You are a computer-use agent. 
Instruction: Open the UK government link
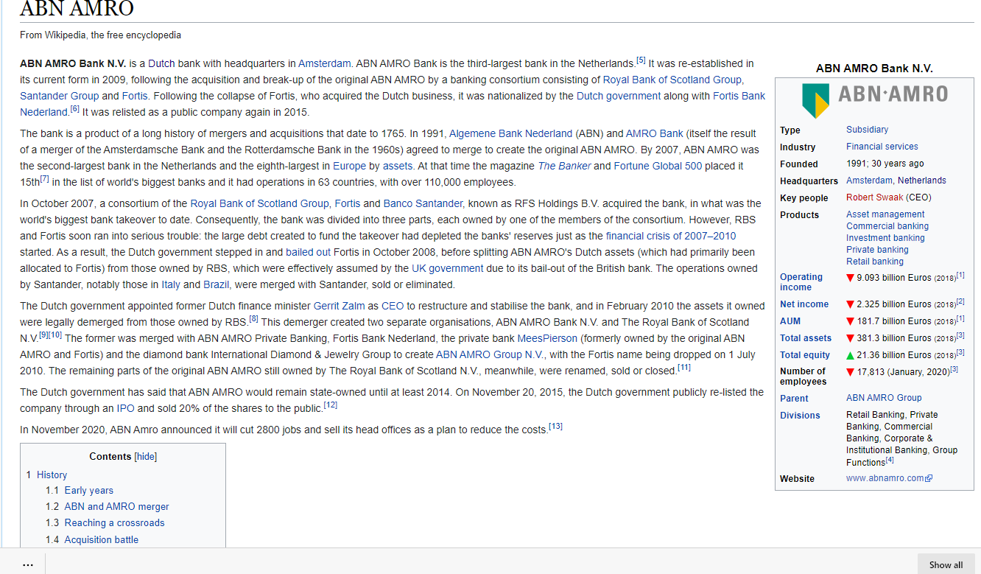click(447, 268)
